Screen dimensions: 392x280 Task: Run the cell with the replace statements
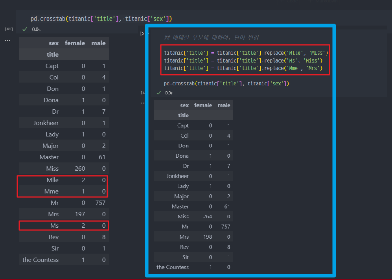(142, 33)
